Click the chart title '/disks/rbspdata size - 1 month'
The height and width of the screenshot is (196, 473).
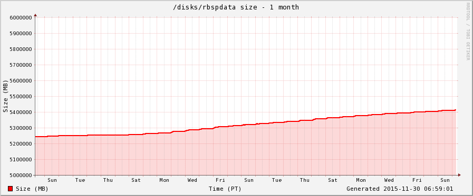236,7
